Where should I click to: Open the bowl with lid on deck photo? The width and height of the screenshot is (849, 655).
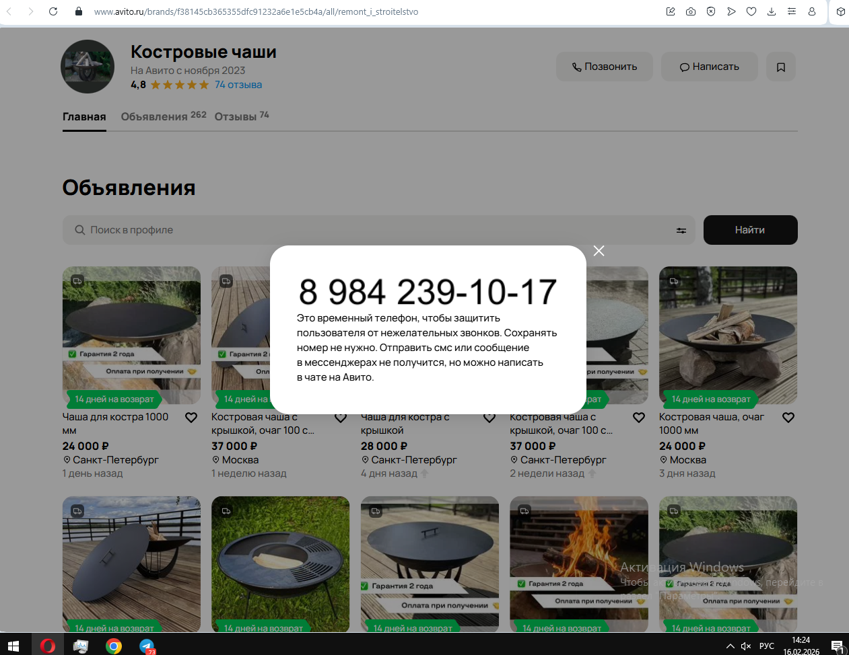(x=131, y=564)
